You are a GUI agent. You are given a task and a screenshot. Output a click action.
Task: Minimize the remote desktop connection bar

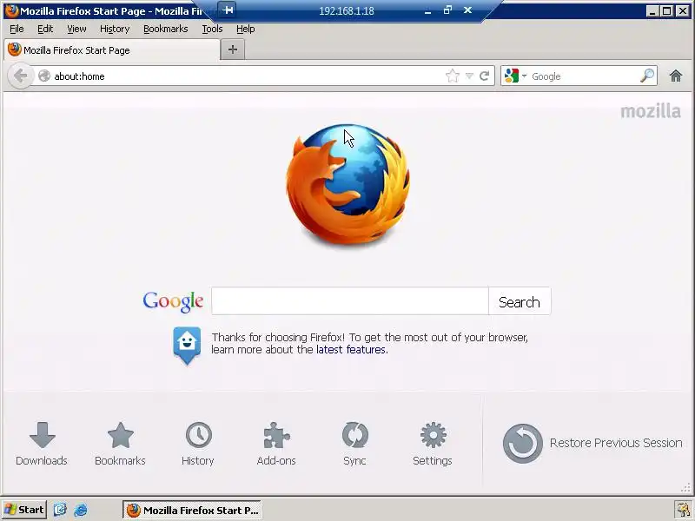[427, 10]
